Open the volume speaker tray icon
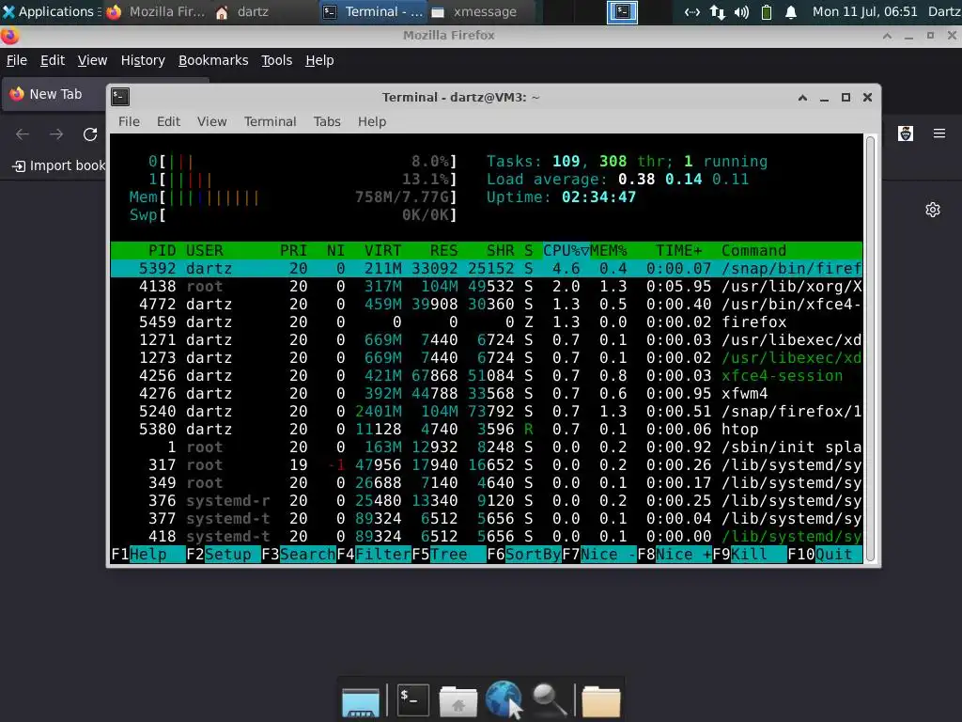Screen dimensions: 962x722 coord(741,11)
